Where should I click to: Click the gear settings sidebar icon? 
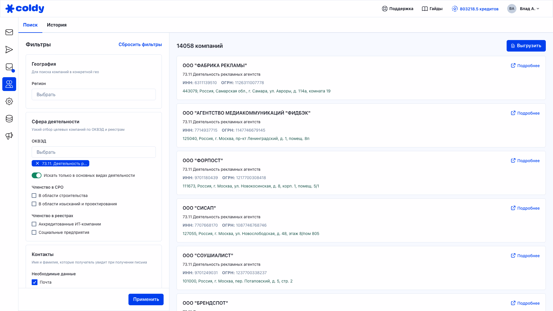[x=9, y=101]
